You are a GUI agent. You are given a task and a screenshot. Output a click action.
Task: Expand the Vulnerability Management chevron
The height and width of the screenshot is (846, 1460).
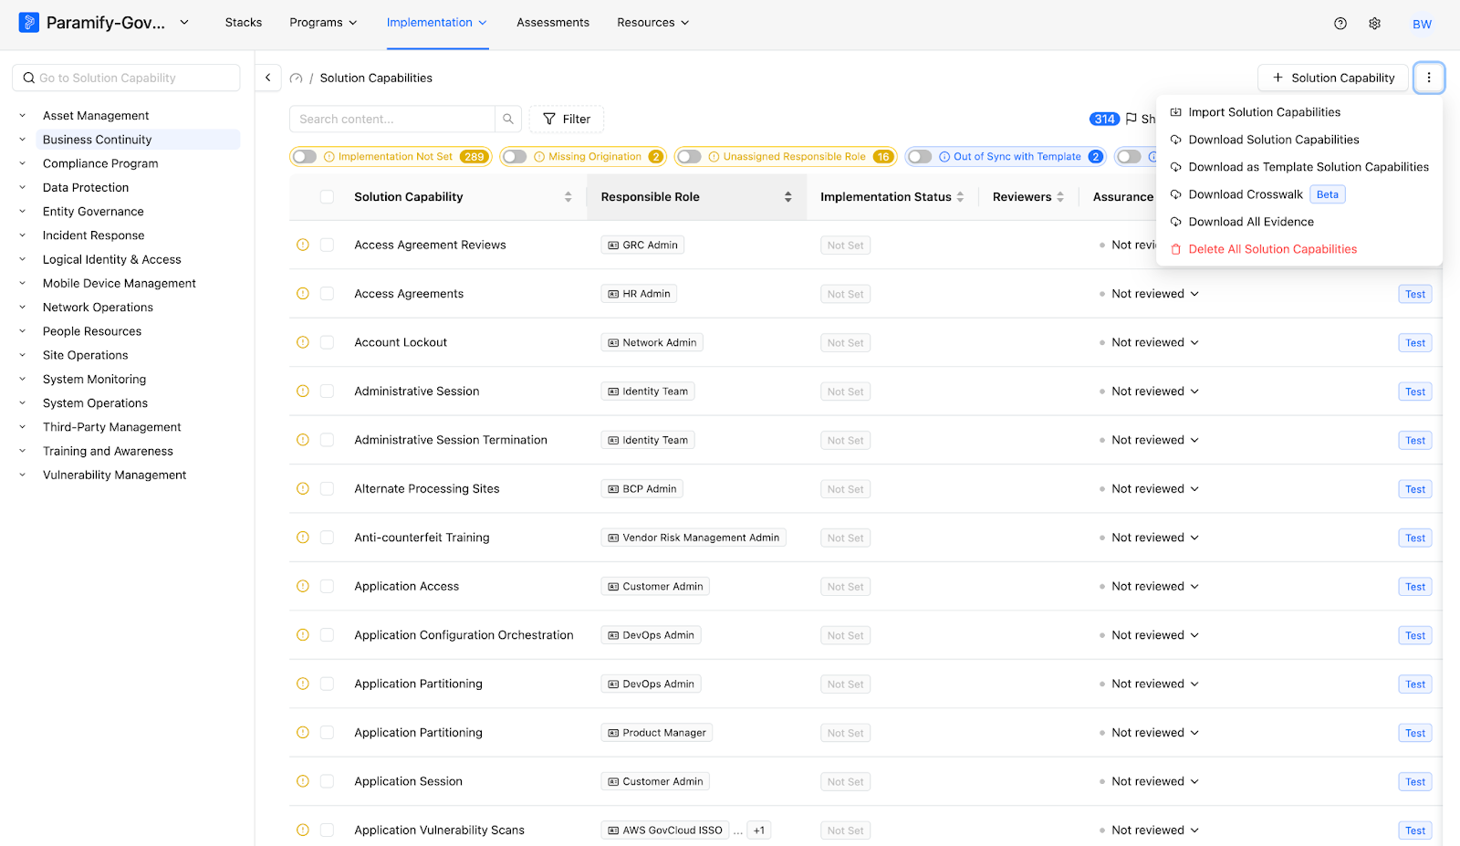coord(23,475)
